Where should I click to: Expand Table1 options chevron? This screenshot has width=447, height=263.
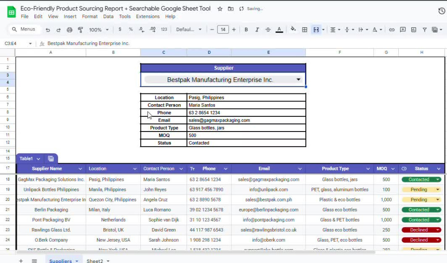pos(38,159)
